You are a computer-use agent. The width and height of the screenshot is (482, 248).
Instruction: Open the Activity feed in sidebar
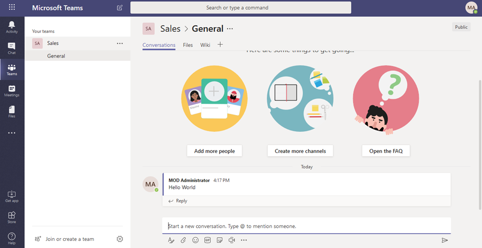pos(12,27)
